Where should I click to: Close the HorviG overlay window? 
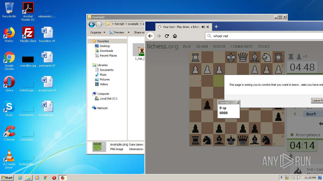tap(237, 102)
